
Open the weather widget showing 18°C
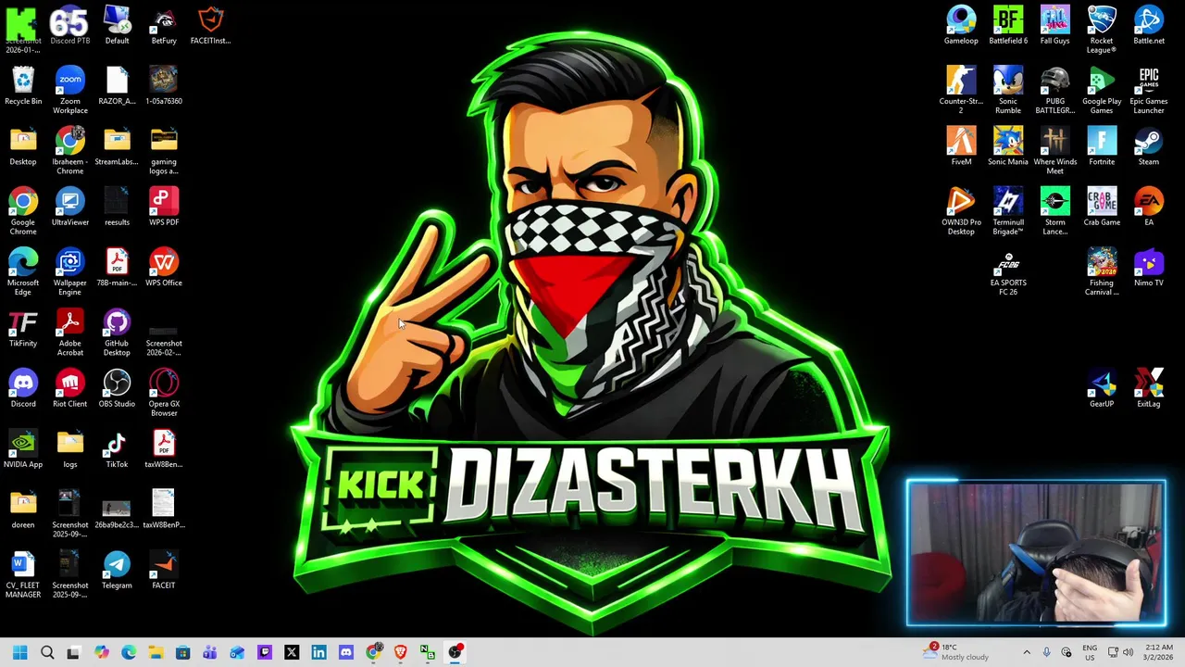pos(956,652)
